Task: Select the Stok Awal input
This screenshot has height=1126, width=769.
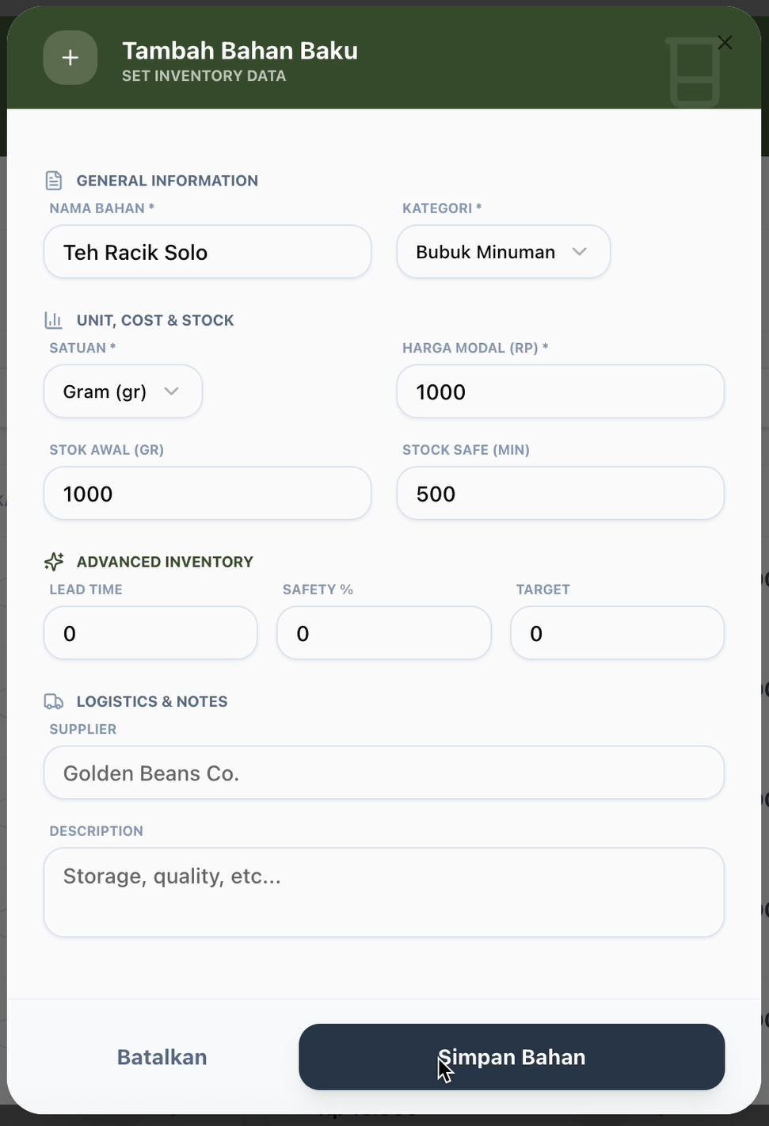Action: point(207,494)
